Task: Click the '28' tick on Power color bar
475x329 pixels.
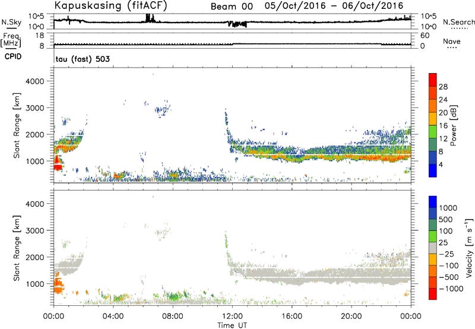Action: coord(443,87)
